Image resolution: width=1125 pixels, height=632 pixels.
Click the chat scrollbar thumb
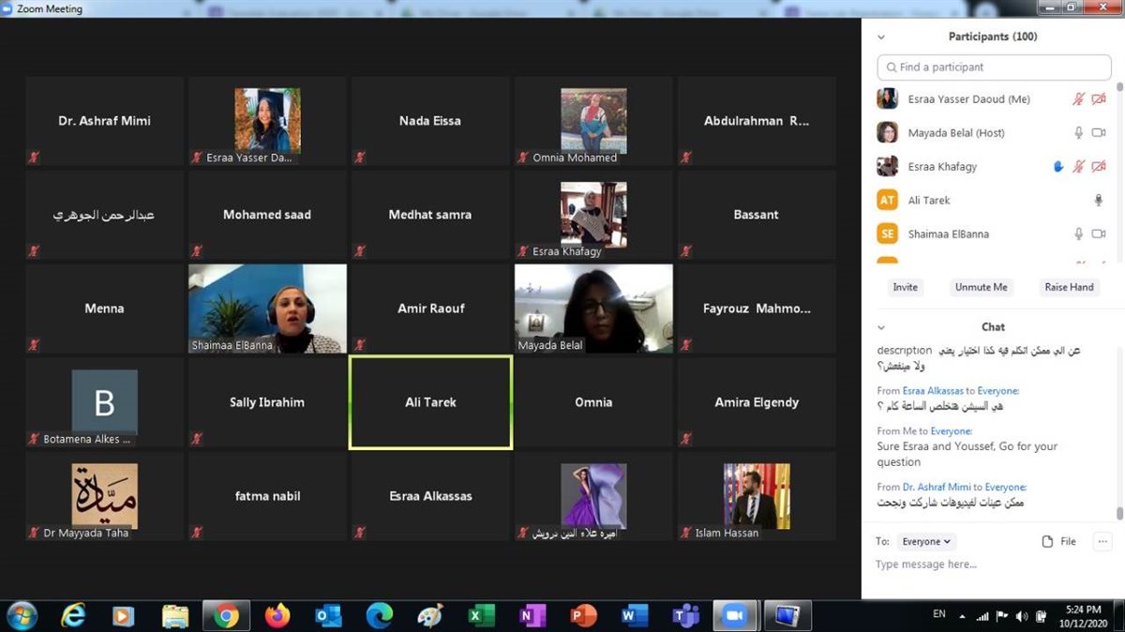[1119, 512]
